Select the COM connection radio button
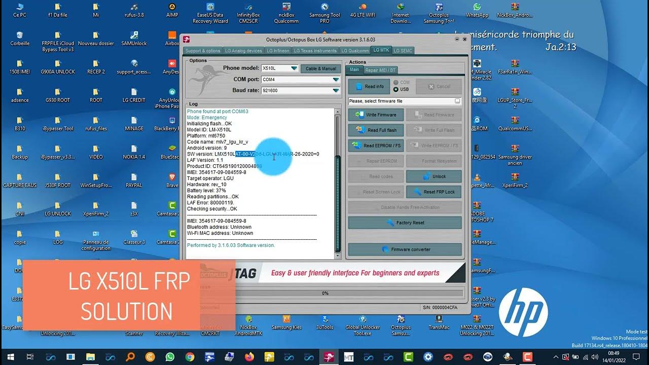Screen dimensions: 649x365 [x=401, y=83]
